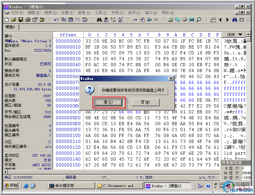255x195 pixels.
Task: Open Find Text with the binoculars icon
Action: click(x=99, y=20)
